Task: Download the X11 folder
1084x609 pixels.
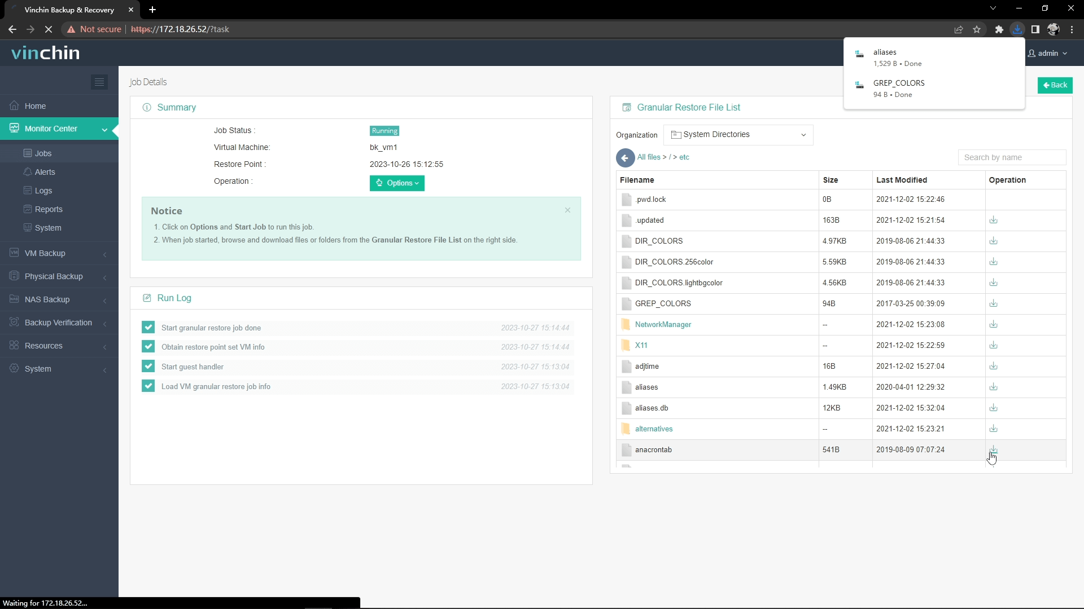Action: (x=994, y=345)
